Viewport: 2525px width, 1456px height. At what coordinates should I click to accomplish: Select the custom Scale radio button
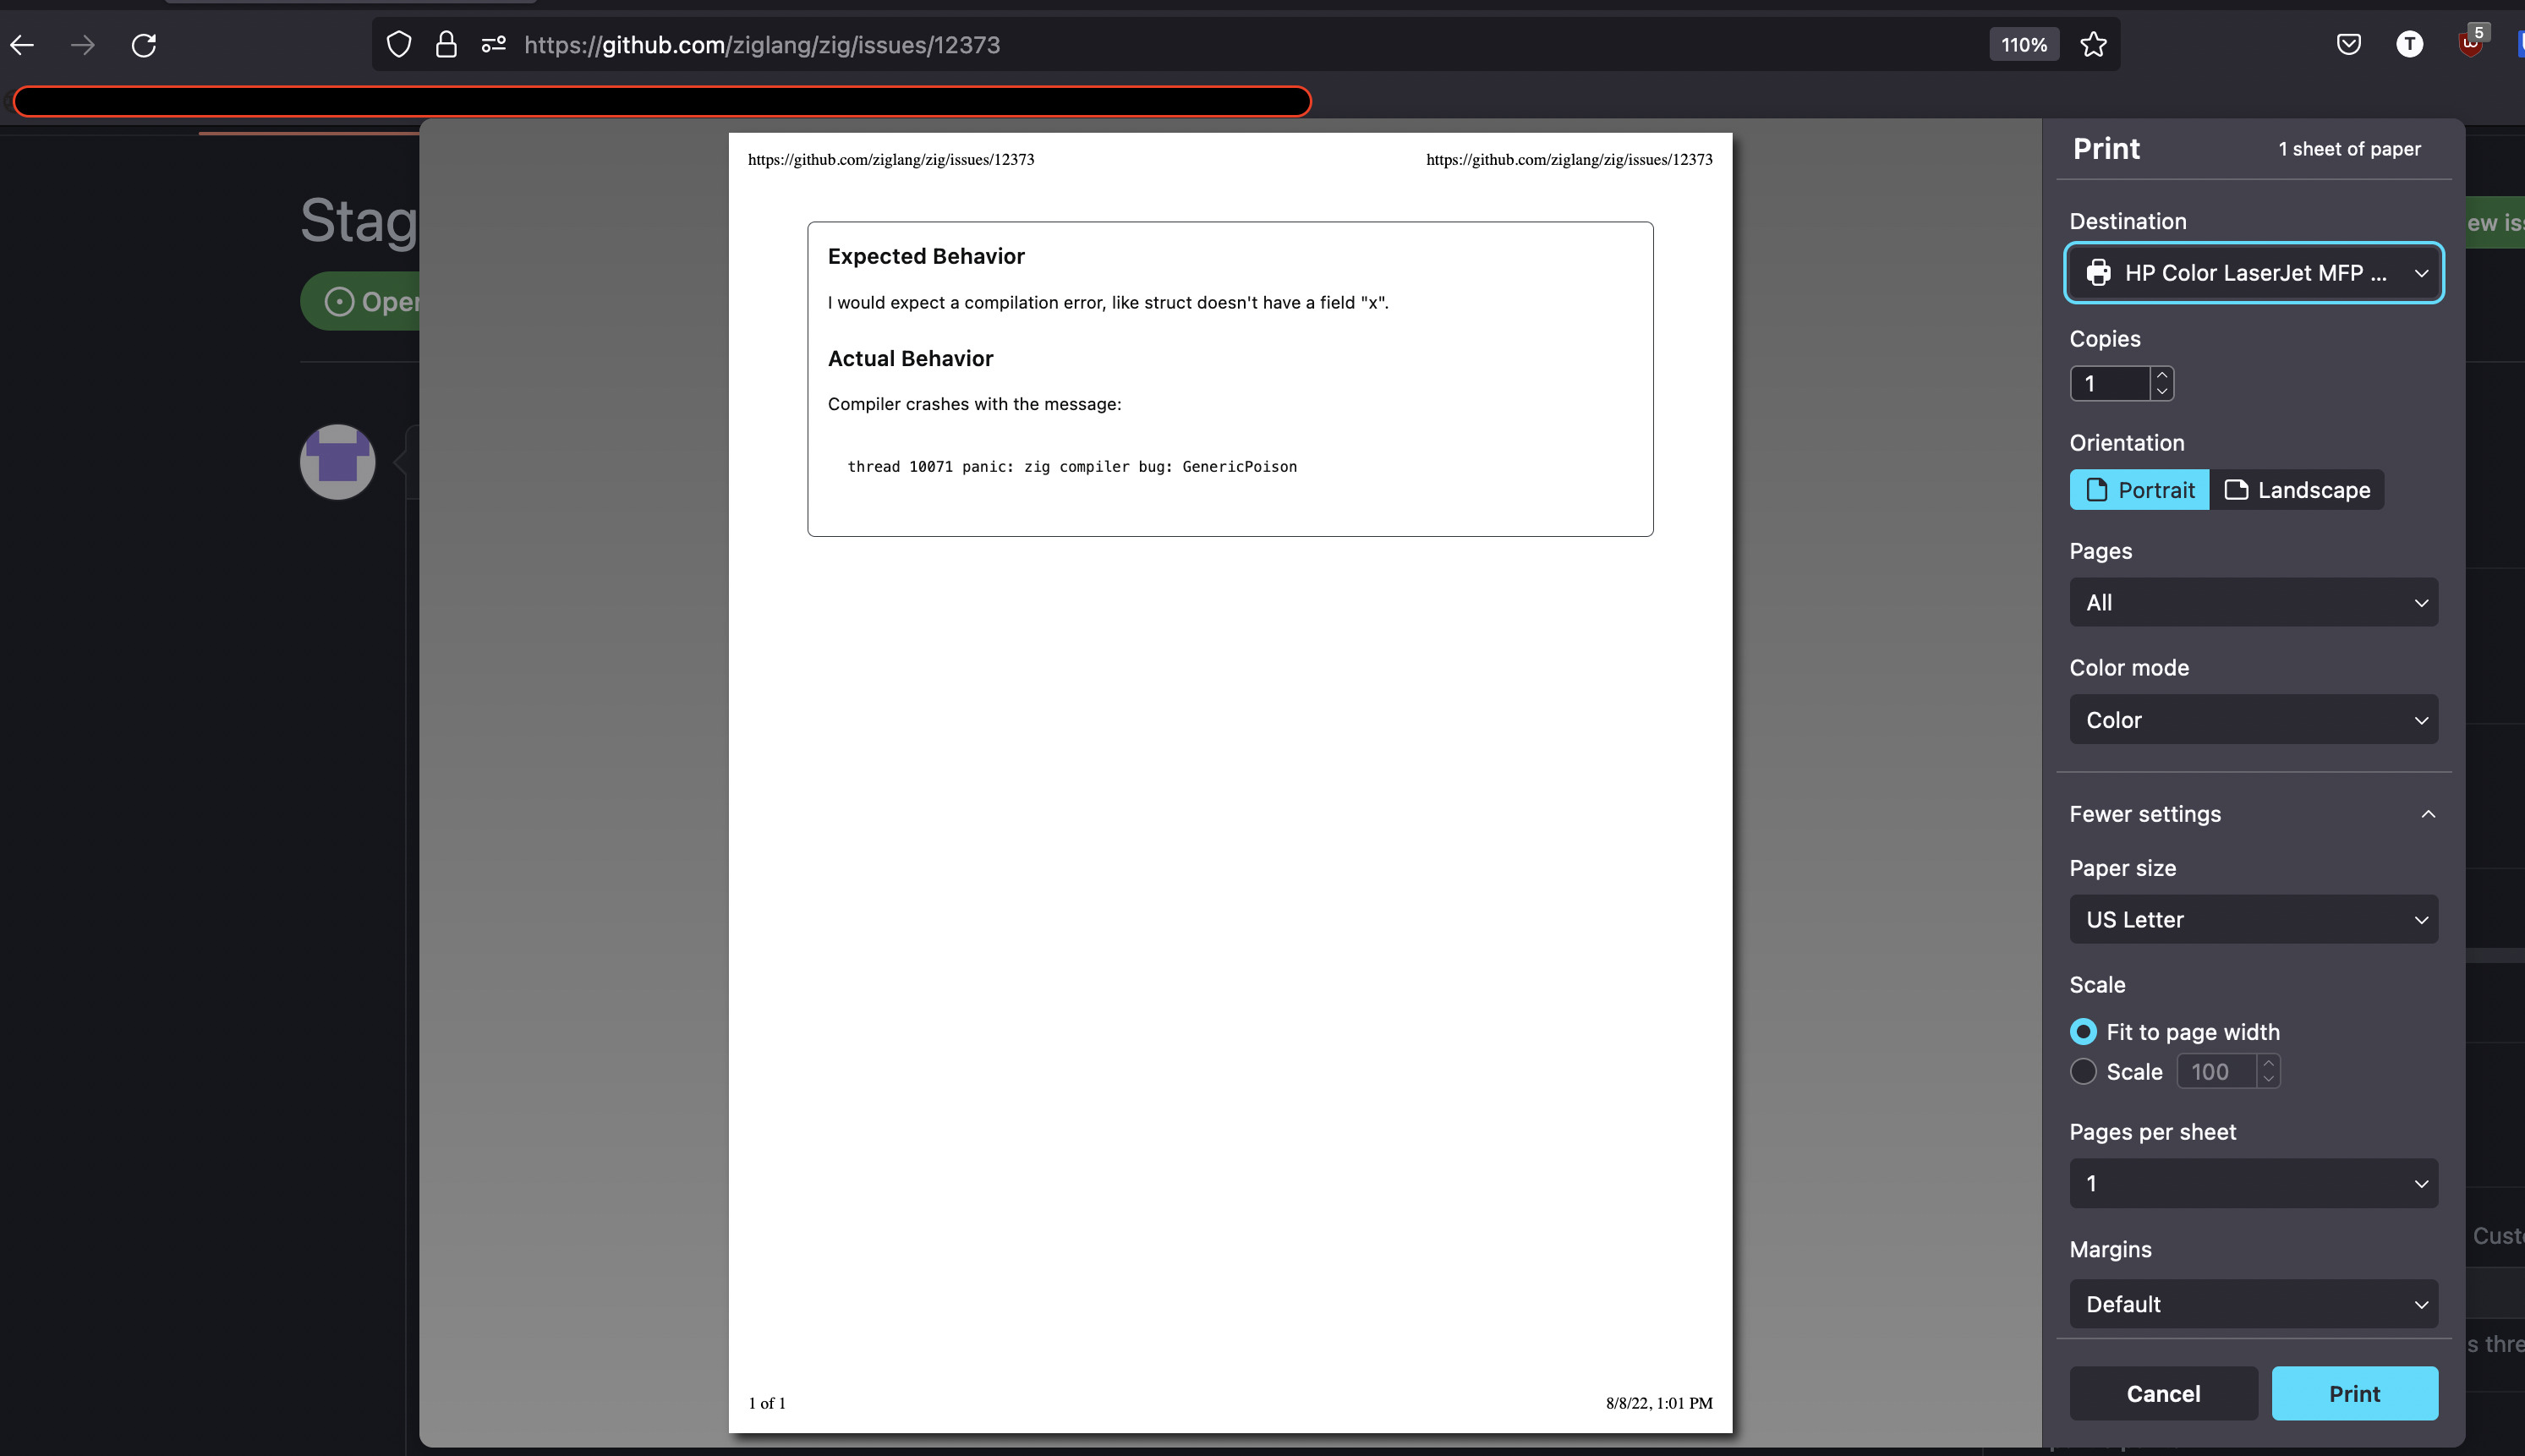click(x=2083, y=1071)
